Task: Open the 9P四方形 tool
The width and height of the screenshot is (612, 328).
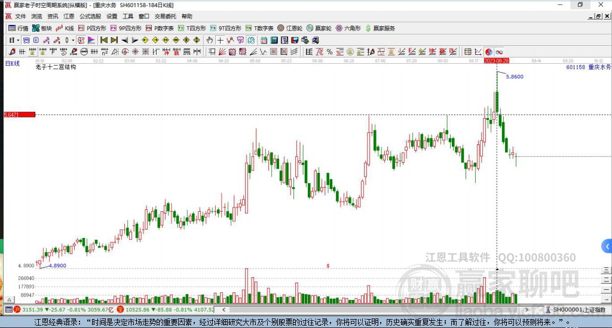Action: [126, 28]
